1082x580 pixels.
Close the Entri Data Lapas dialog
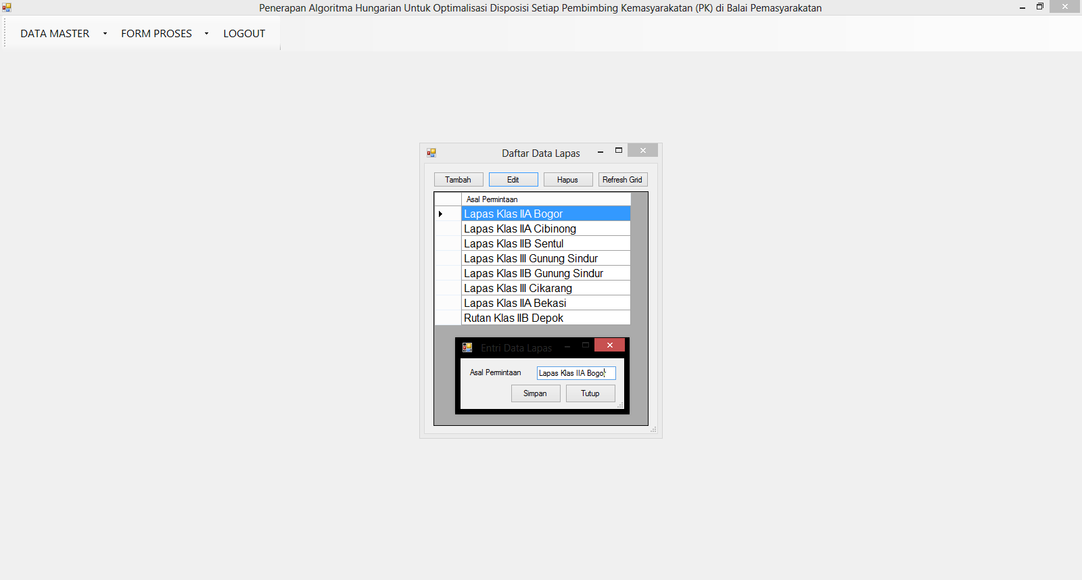[609, 345]
